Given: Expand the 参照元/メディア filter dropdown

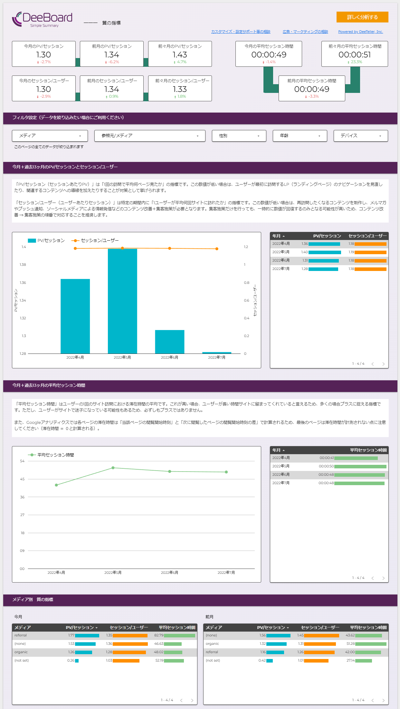Looking at the screenshot, I should pos(150,136).
